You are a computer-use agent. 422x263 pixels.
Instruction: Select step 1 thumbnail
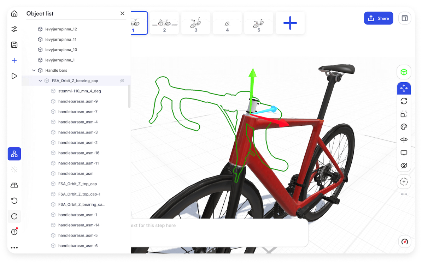tap(139, 23)
